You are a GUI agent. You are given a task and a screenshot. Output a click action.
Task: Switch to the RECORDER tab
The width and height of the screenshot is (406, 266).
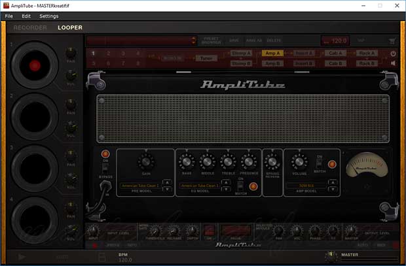tap(30, 27)
